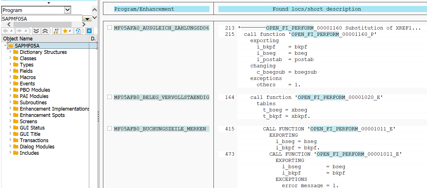Viewport: 427px width, 188px height.
Task: Open program link MF05AFA0_AUSGLEICH_ZAHLUNGSD06
Action: [161, 28]
